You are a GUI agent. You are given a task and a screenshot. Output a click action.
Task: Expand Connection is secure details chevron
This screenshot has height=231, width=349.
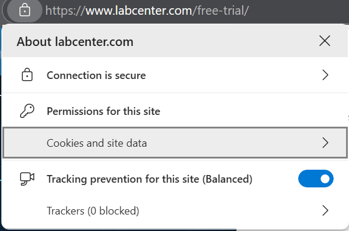(x=325, y=75)
